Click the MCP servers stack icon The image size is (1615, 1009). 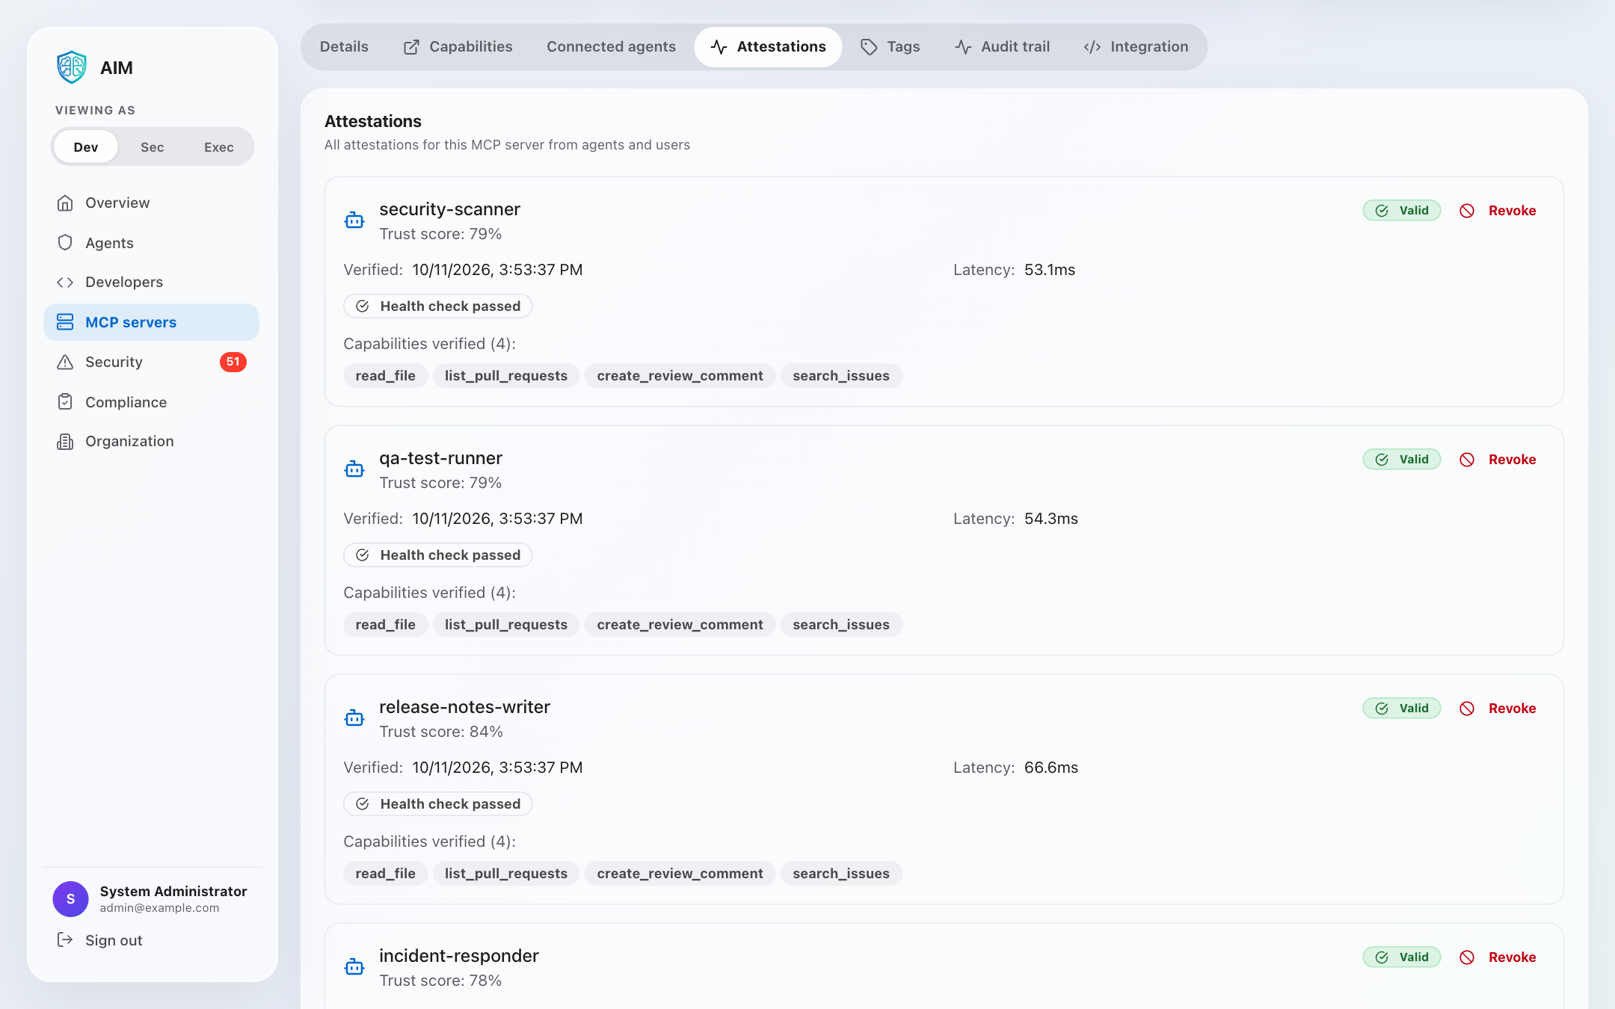pyautogui.click(x=65, y=322)
